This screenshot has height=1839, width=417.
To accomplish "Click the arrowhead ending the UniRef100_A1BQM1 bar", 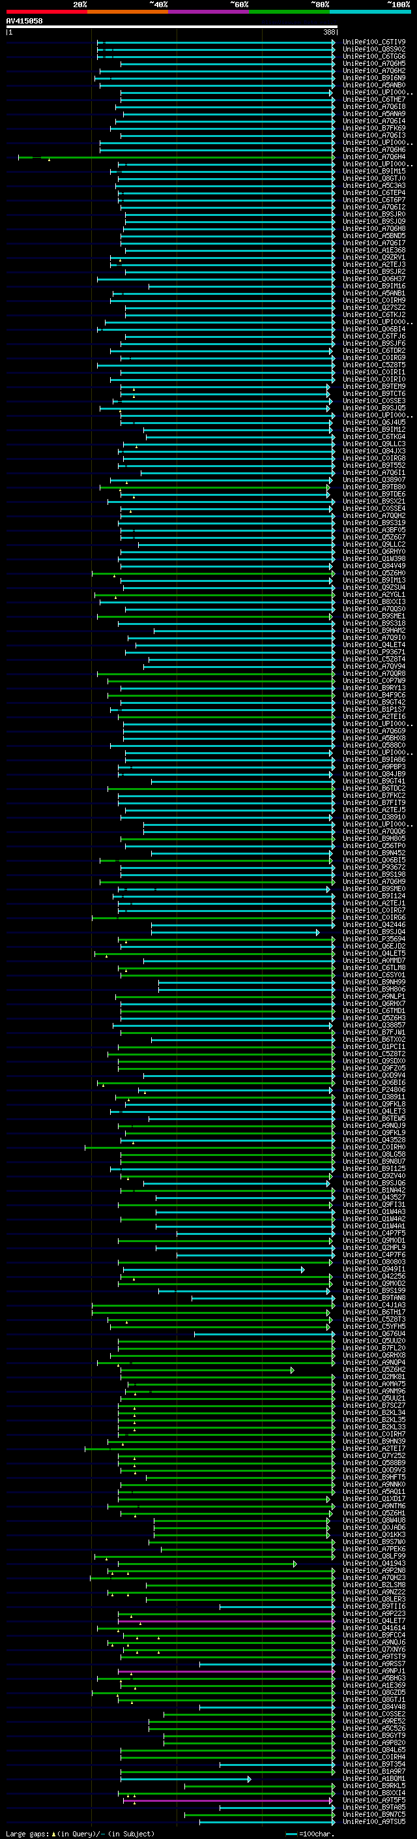I will tap(249, 1779).
